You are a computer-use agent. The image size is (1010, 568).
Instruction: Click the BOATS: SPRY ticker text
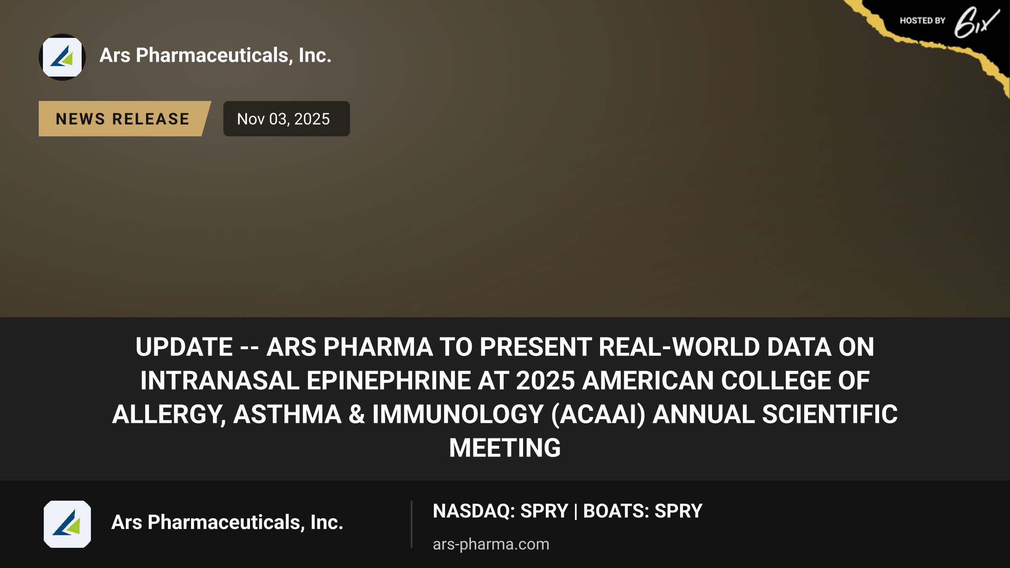643,511
